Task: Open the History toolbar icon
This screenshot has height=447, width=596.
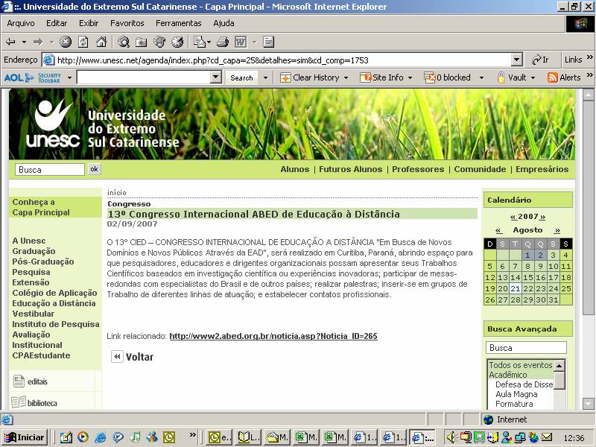Action: click(x=177, y=42)
